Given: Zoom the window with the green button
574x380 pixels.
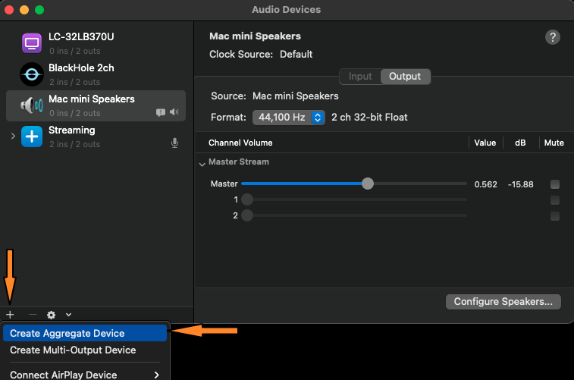Looking at the screenshot, I should [x=39, y=10].
